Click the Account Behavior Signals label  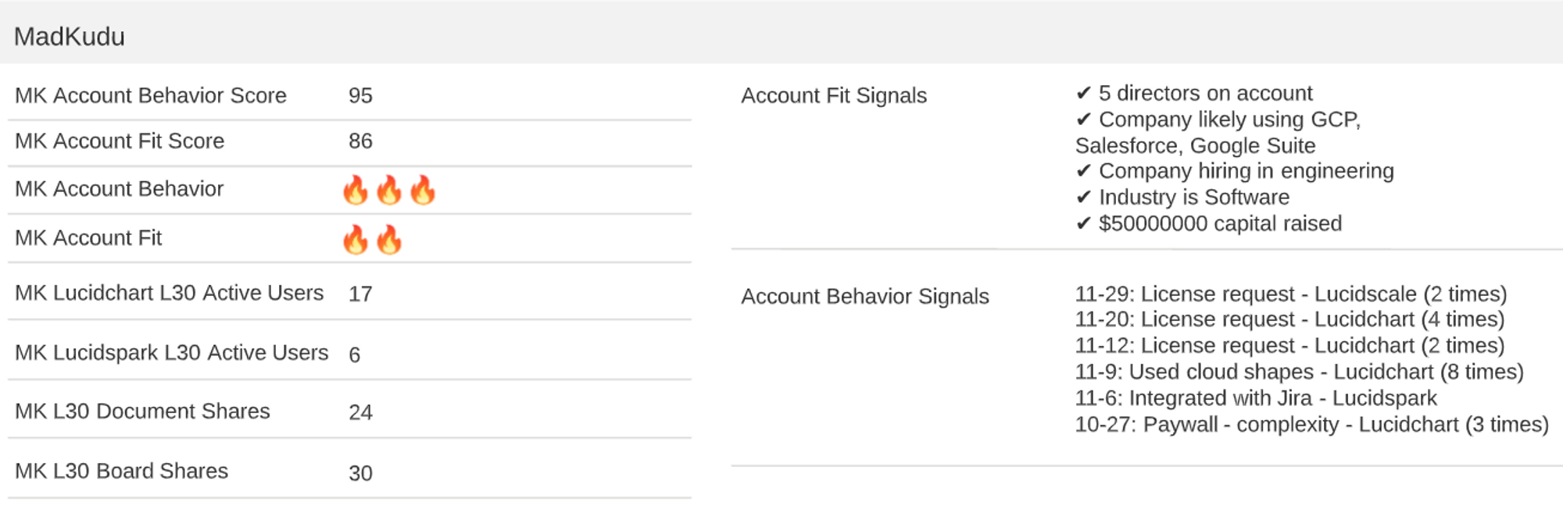865,297
